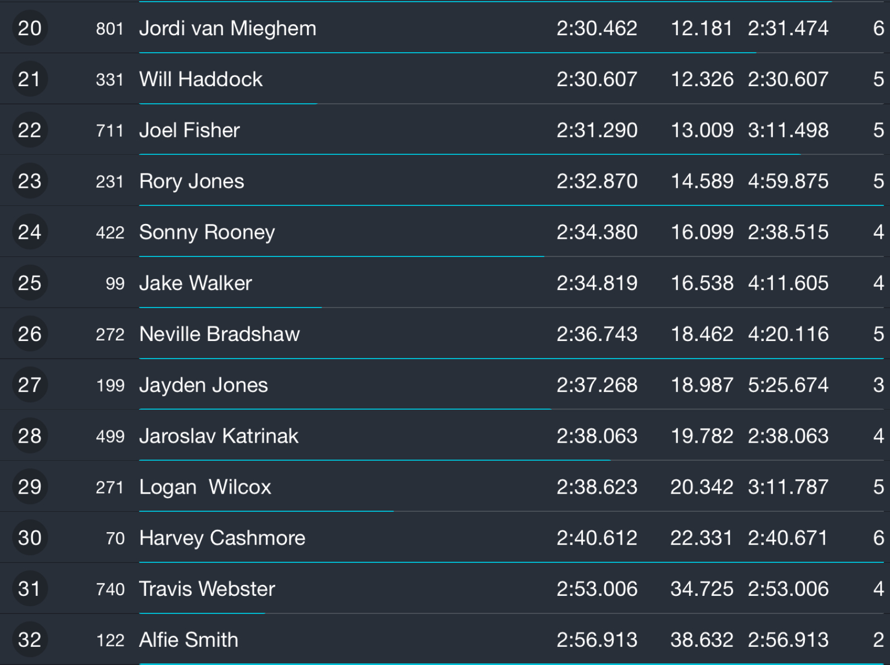Screen dimensions: 890x665
Task: Click race number 99 for Jake Walker
Action: click(115, 283)
